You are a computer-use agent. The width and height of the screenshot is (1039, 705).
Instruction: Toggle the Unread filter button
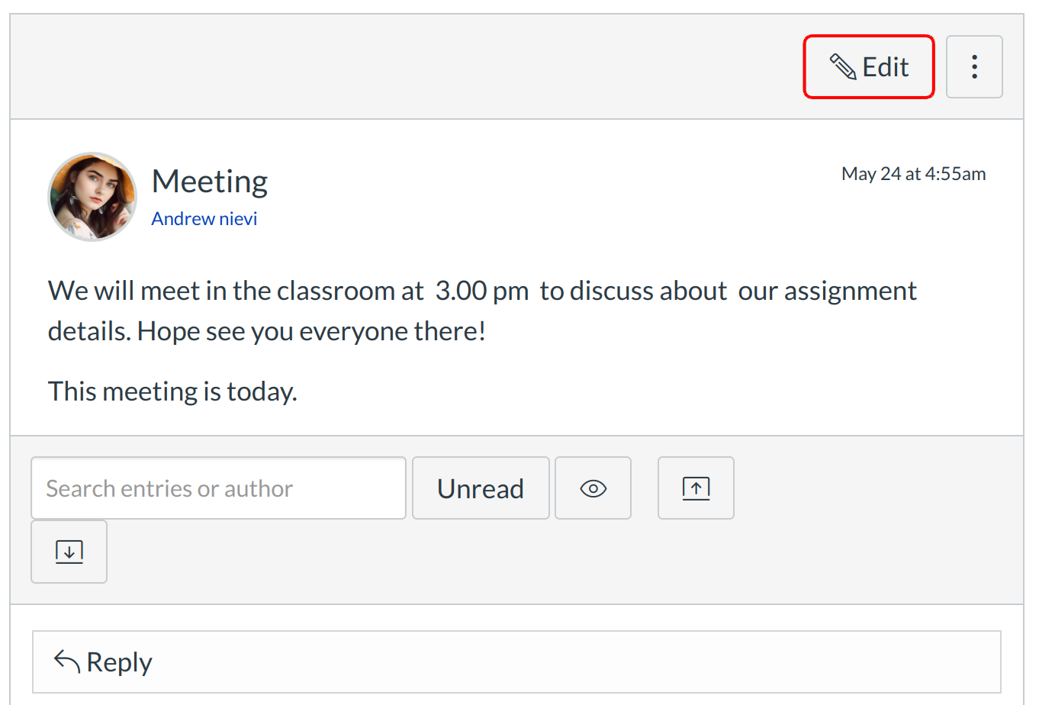tap(481, 488)
